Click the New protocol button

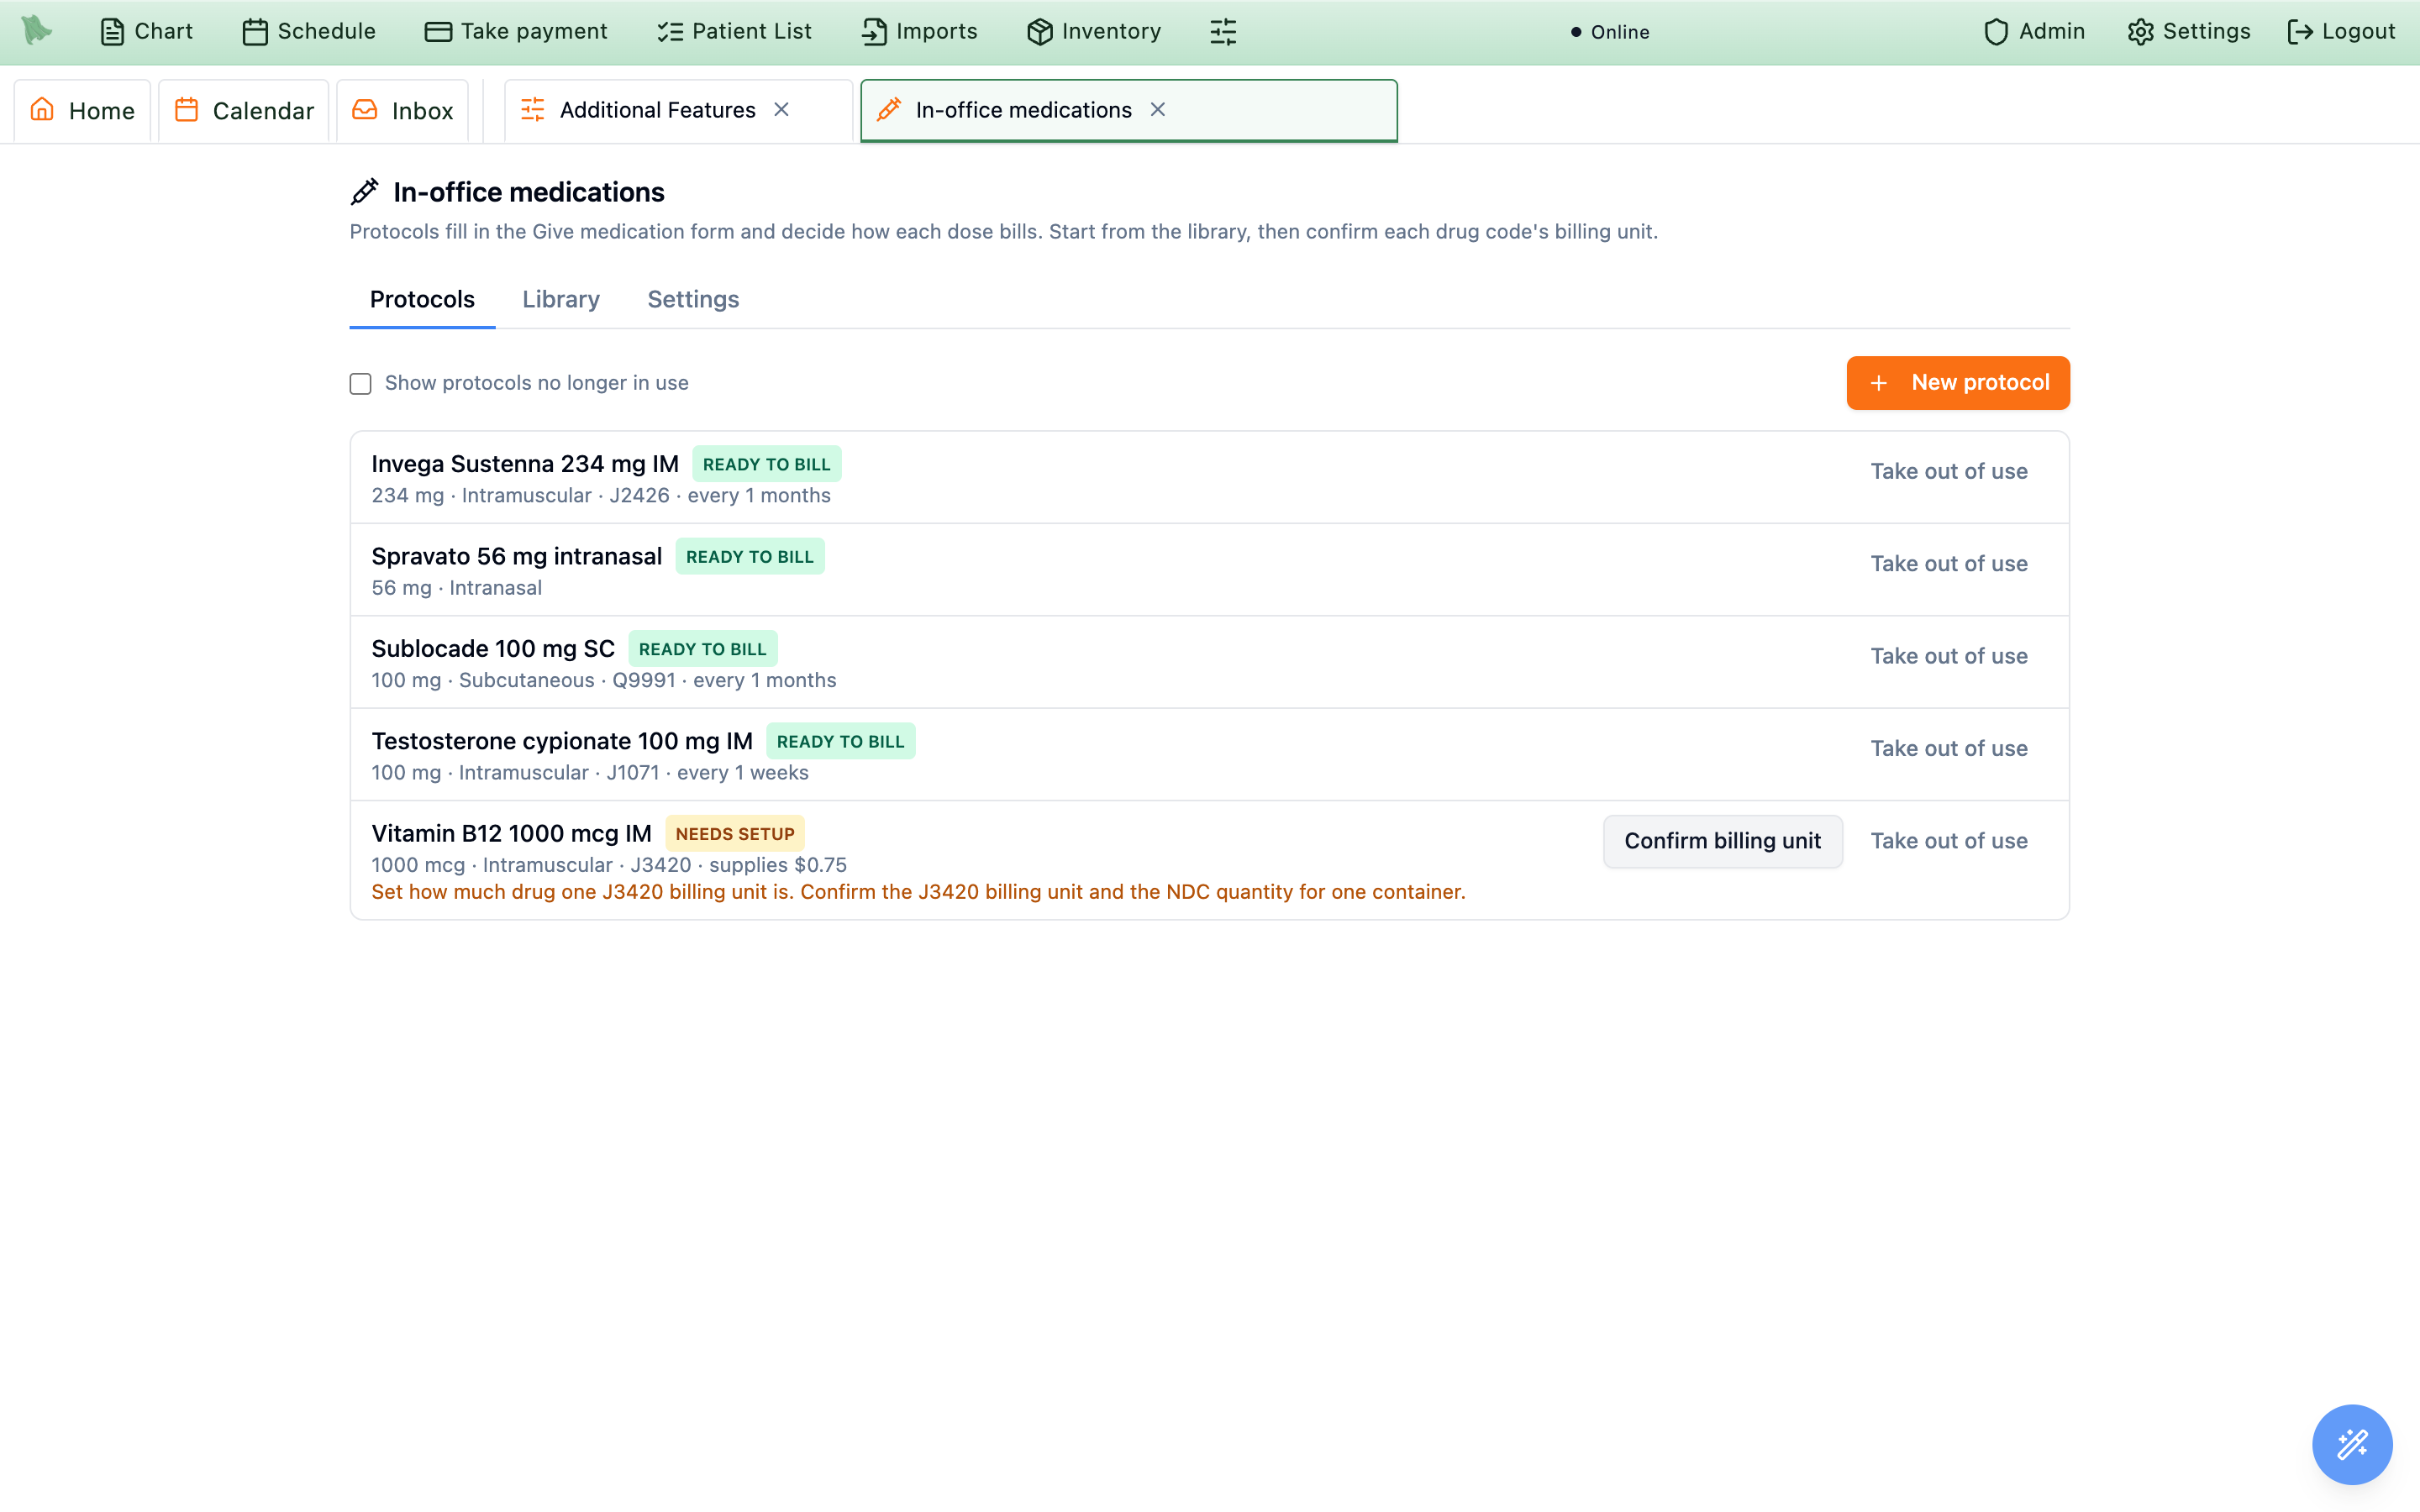point(1958,383)
